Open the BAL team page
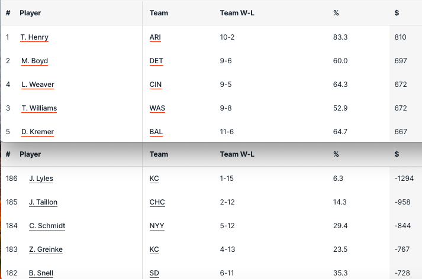The image size is (422, 279). click(156, 132)
